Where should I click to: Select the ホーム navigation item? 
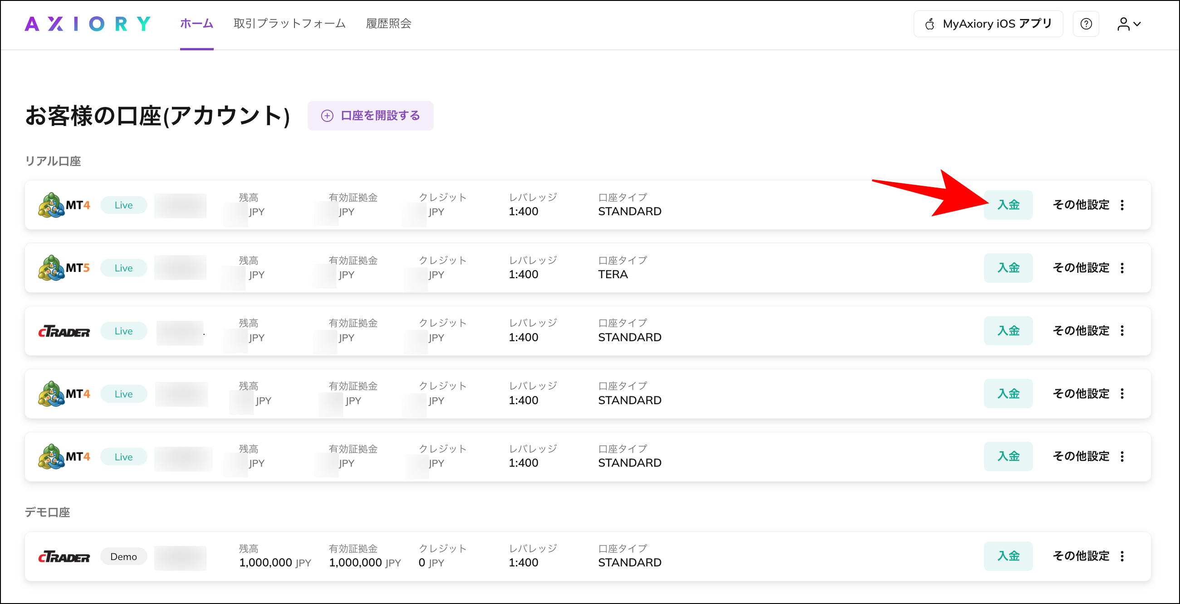click(196, 24)
